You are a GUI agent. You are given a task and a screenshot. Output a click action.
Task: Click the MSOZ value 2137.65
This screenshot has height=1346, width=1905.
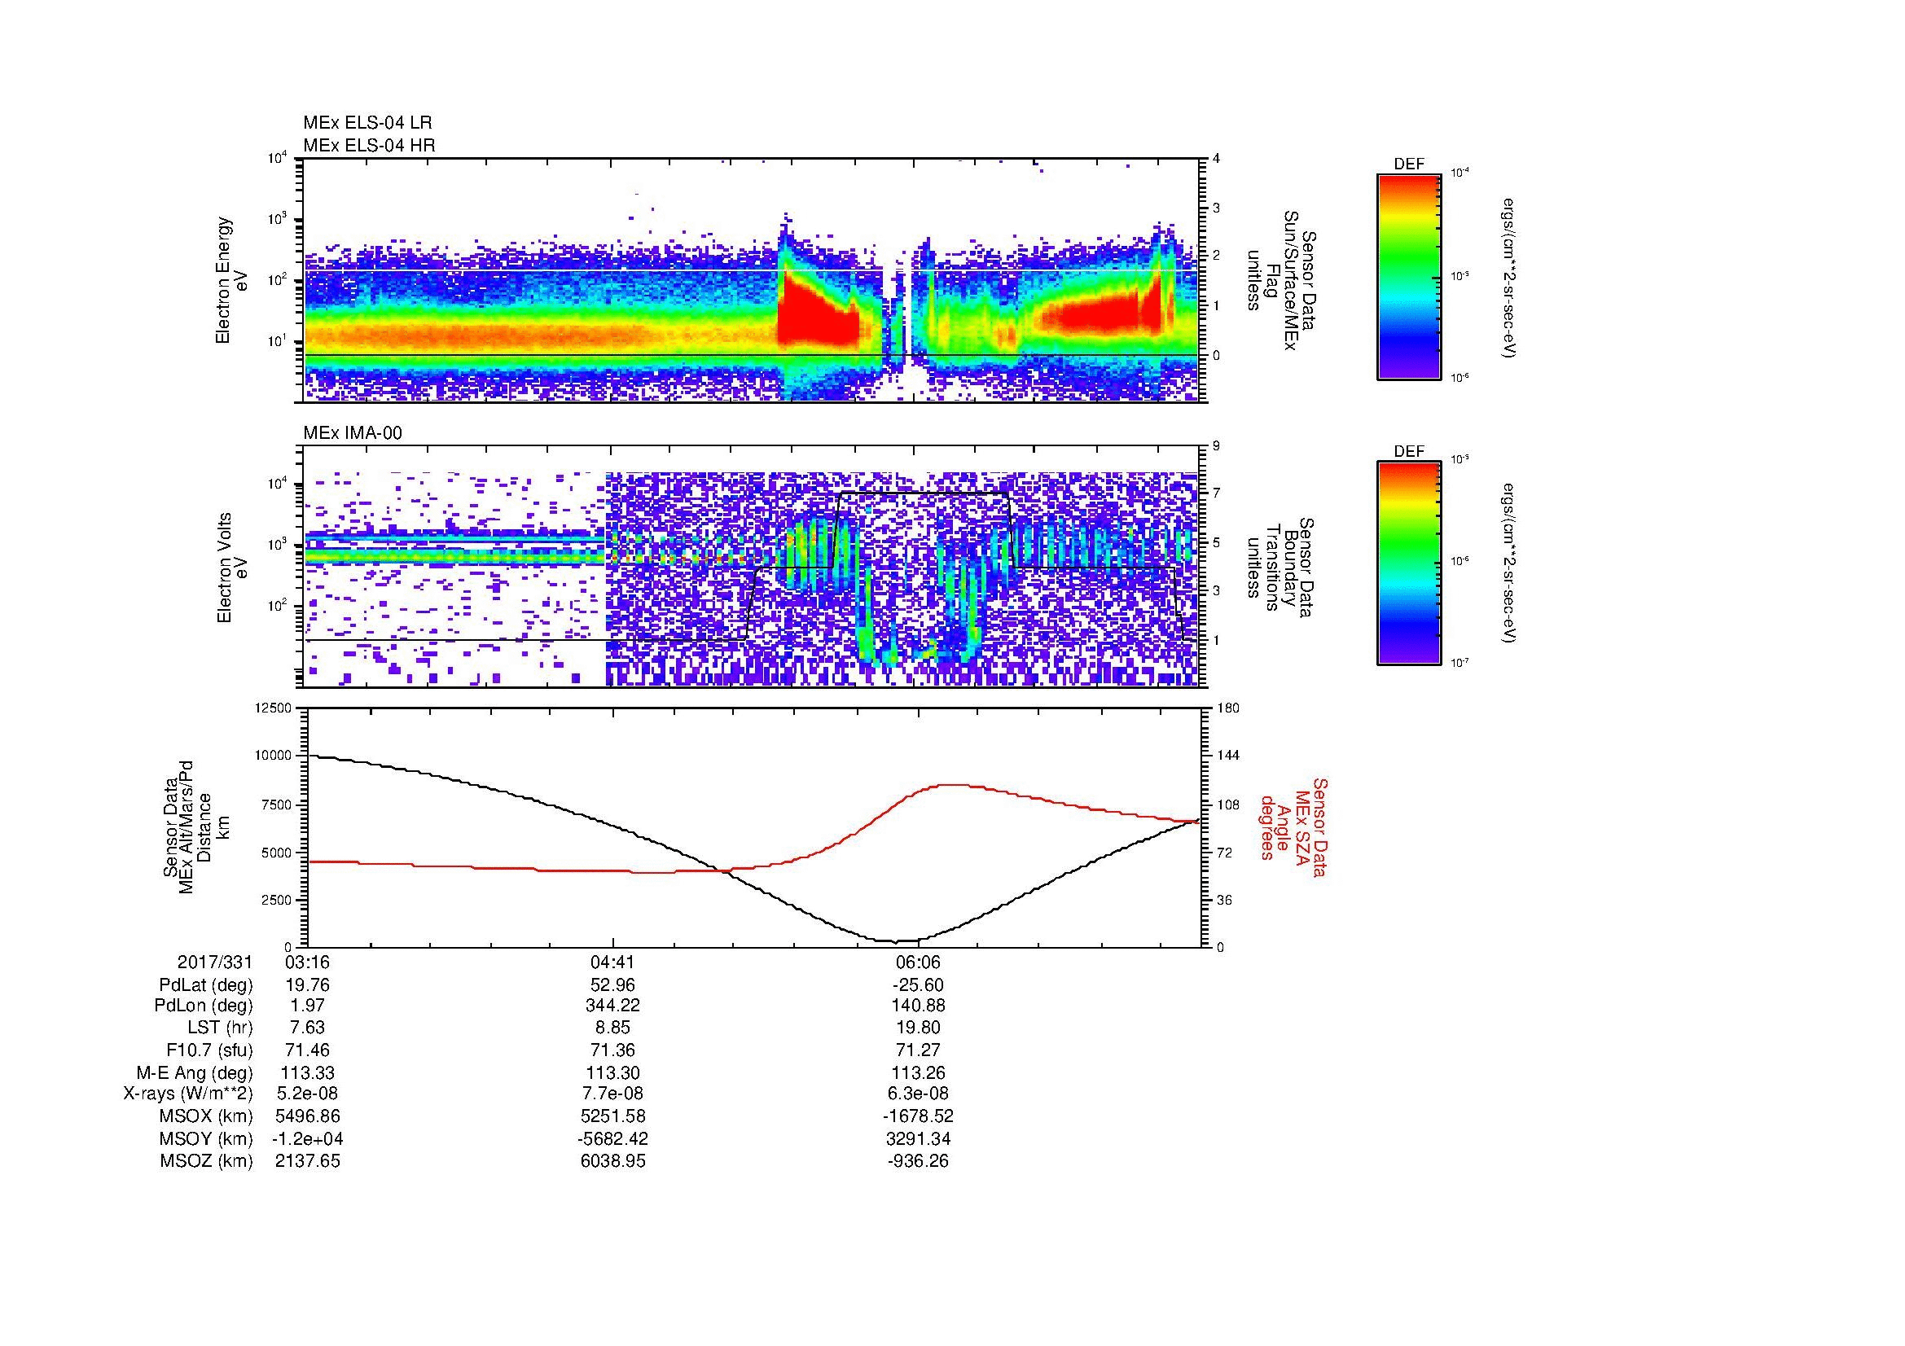point(307,1161)
